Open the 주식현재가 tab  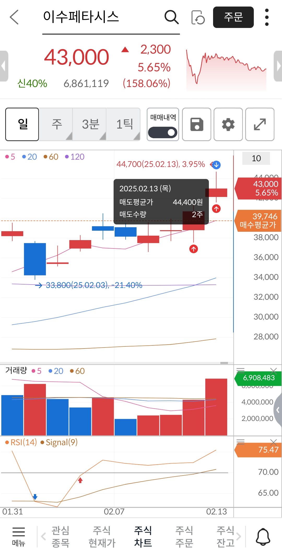[102, 537]
